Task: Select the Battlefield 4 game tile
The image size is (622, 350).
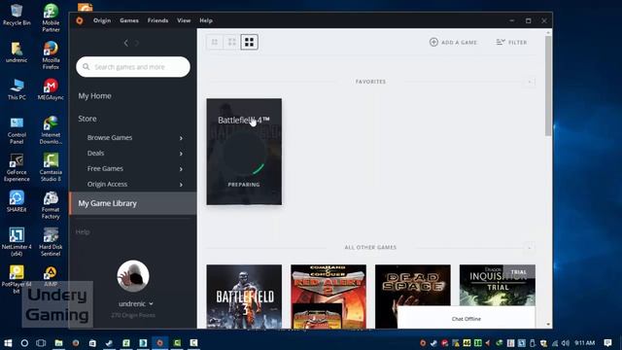Action: click(x=244, y=152)
